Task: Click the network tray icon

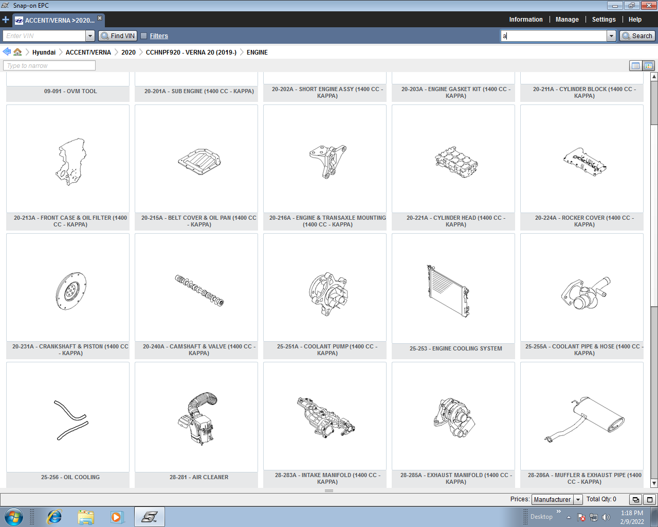Action: [x=594, y=517]
